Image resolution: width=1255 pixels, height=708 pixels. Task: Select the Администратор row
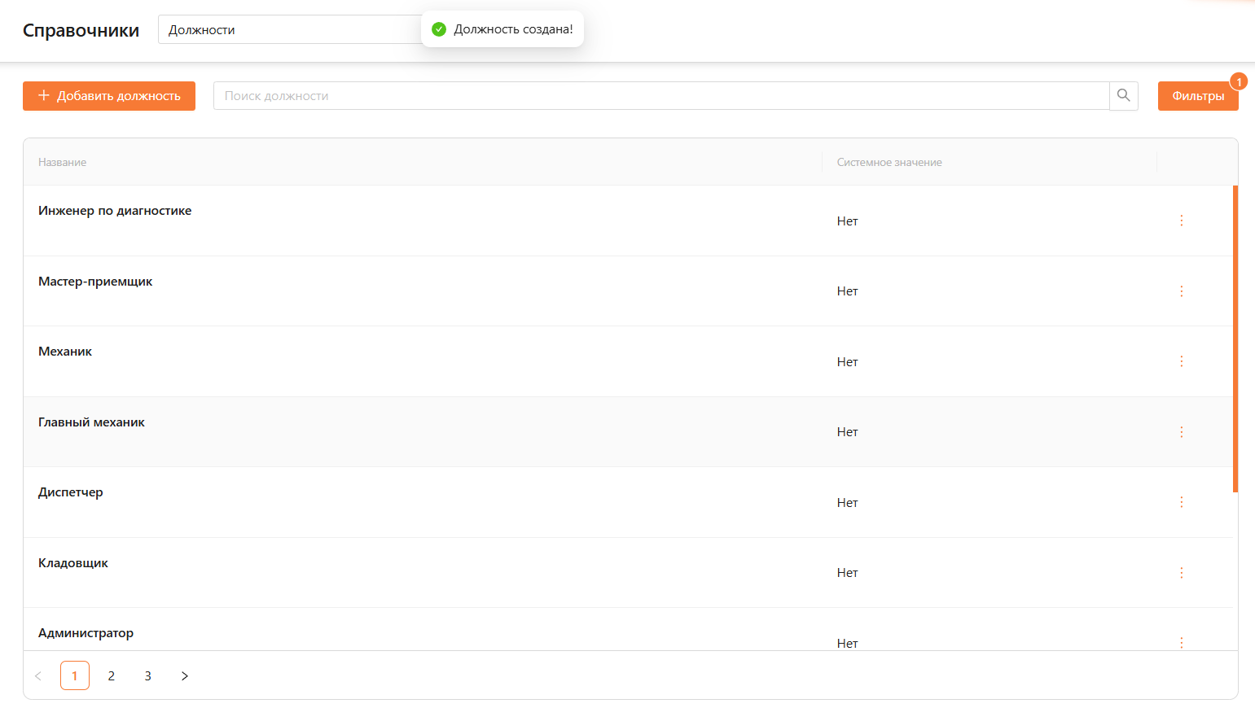86,633
